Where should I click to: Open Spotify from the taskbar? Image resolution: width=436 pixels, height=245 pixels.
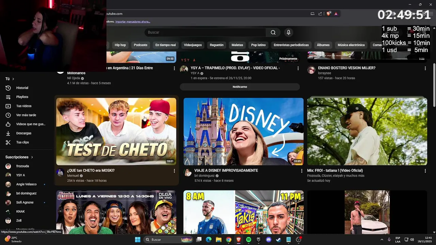[249, 240]
